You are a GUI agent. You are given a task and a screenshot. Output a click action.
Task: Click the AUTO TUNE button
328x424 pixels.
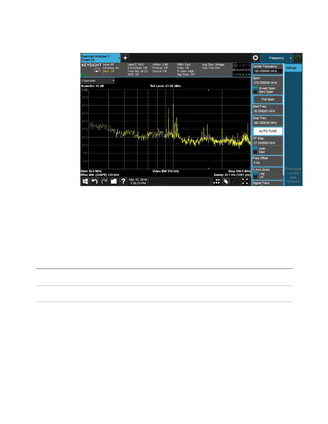click(268, 131)
